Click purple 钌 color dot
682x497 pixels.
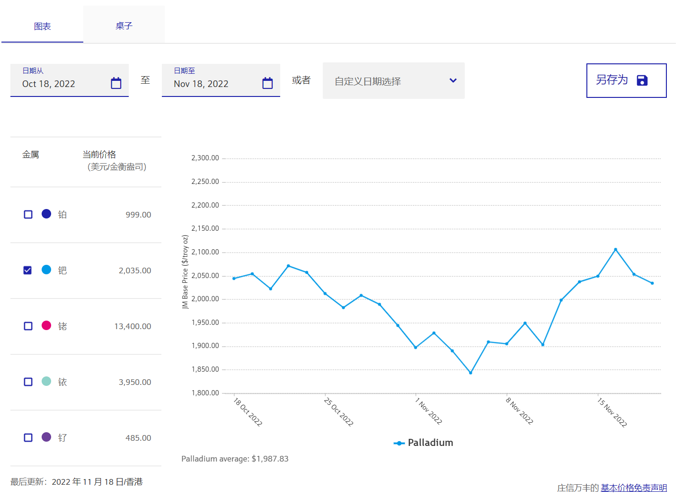coord(46,437)
